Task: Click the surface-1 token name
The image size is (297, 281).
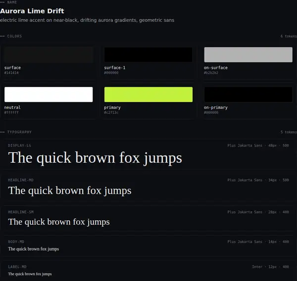Action: [x=115, y=68]
